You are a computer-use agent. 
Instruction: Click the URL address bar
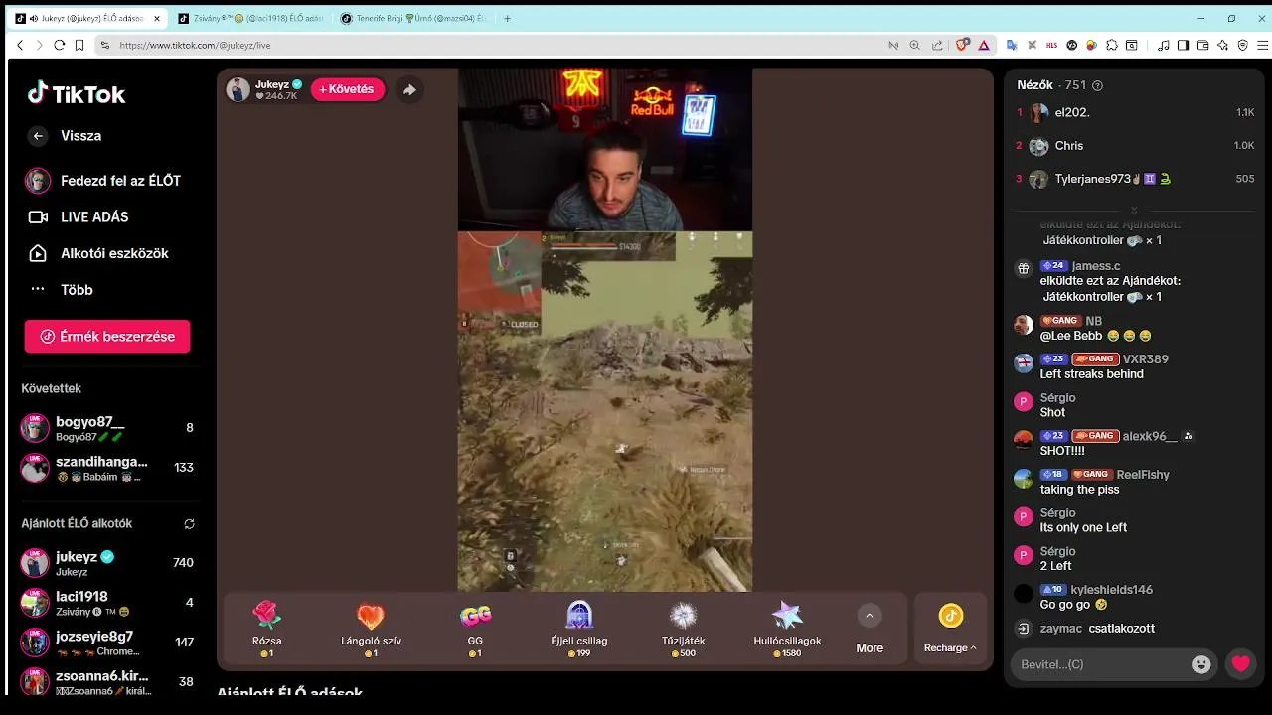[497, 45]
